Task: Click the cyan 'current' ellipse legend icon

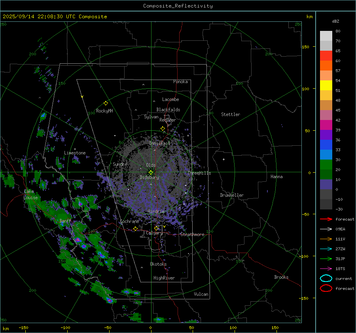Action: point(326,278)
